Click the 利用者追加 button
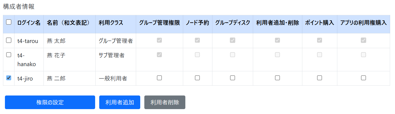The width and height of the screenshot is (395, 114). click(120, 102)
